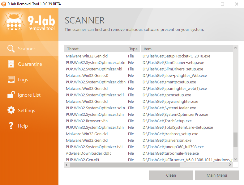This screenshot has height=185, width=244.
Task: Click the Settings gear icon
Action: click(x=11, y=110)
